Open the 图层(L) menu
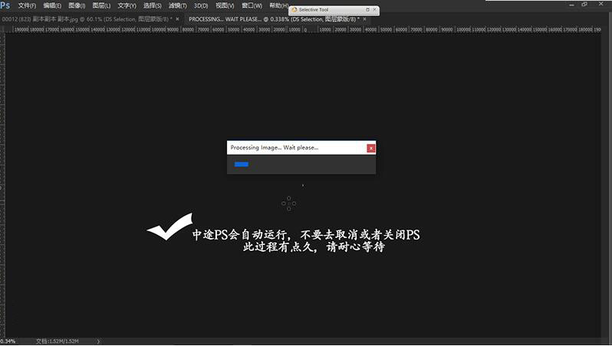This screenshot has height=346, width=612. click(x=101, y=6)
